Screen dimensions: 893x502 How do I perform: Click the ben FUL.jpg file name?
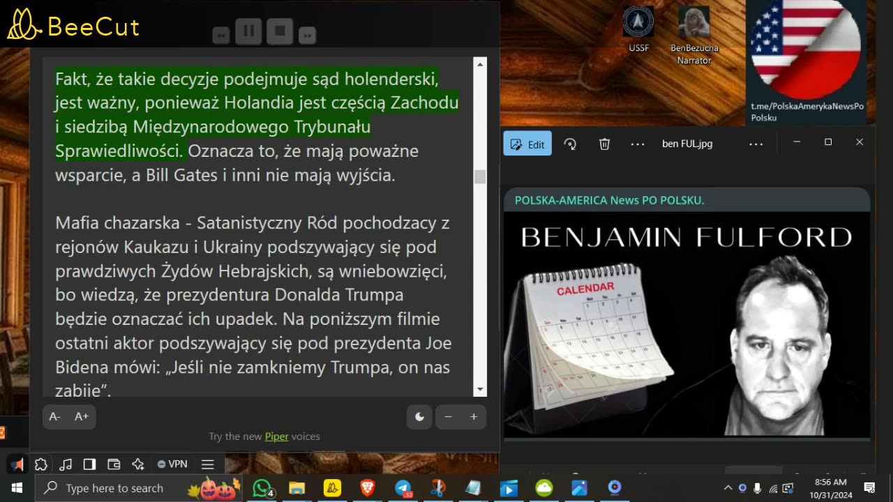(687, 144)
